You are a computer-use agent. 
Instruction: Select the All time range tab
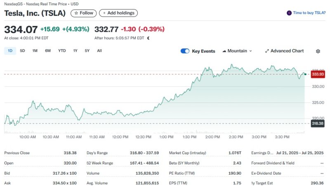(99, 51)
